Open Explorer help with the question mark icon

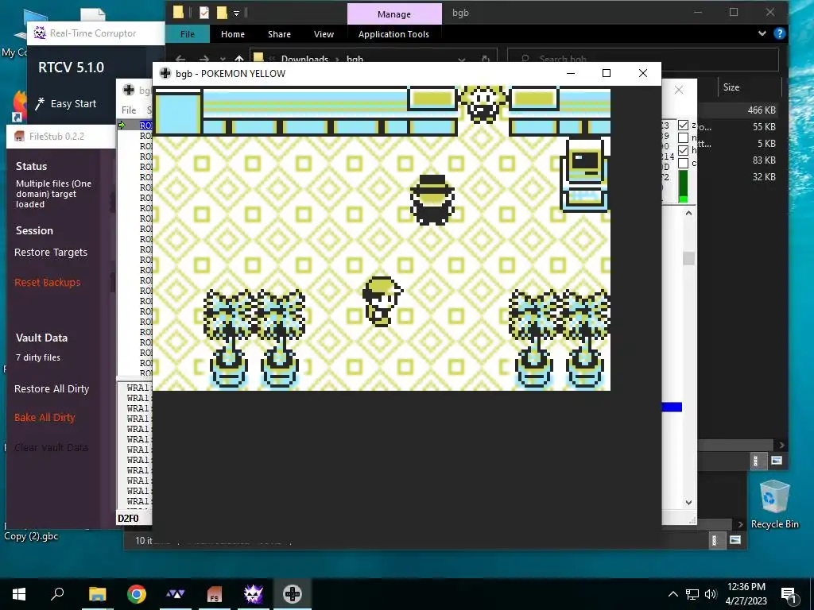[x=779, y=33]
